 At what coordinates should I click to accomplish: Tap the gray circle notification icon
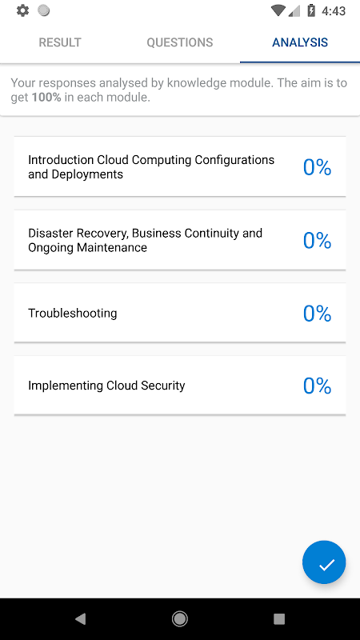[44, 10]
